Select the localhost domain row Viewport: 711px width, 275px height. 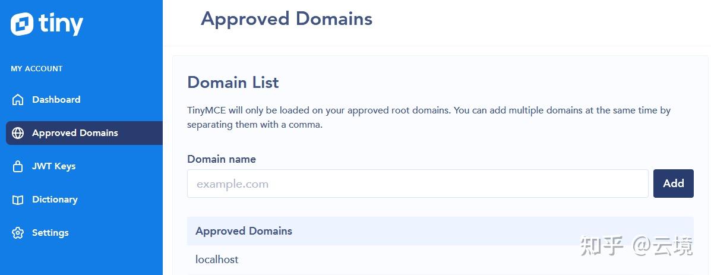pos(440,260)
